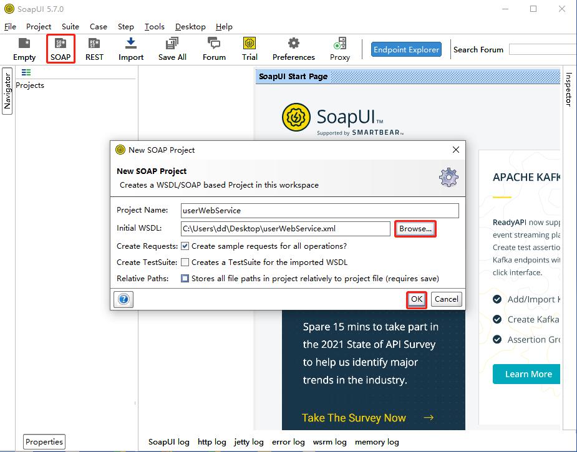
Task: Open the Case menu
Action: coord(99,26)
